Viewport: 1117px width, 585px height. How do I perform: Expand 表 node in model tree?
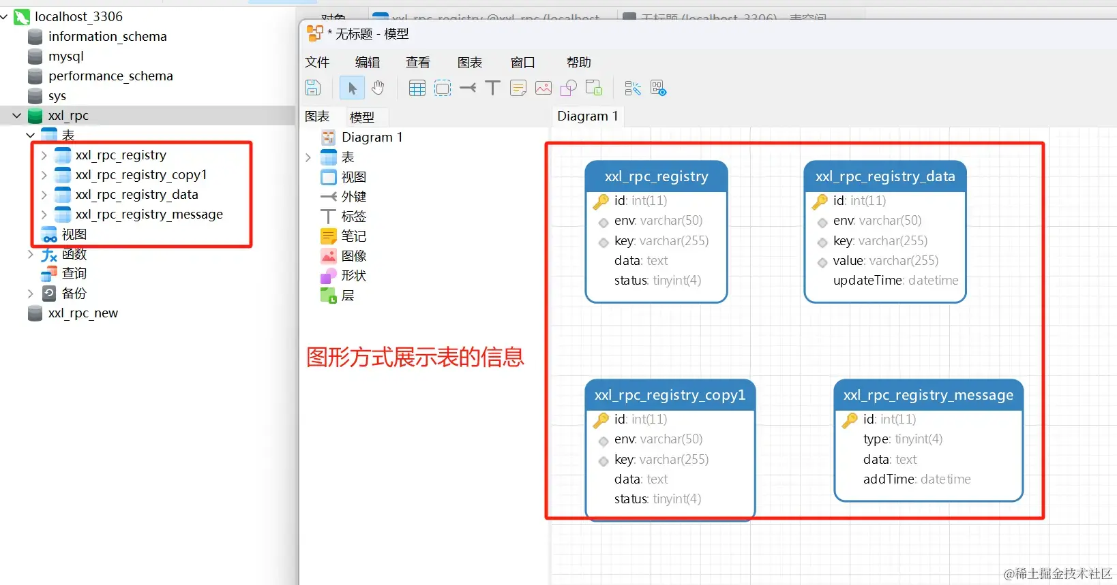coord(308,157)
